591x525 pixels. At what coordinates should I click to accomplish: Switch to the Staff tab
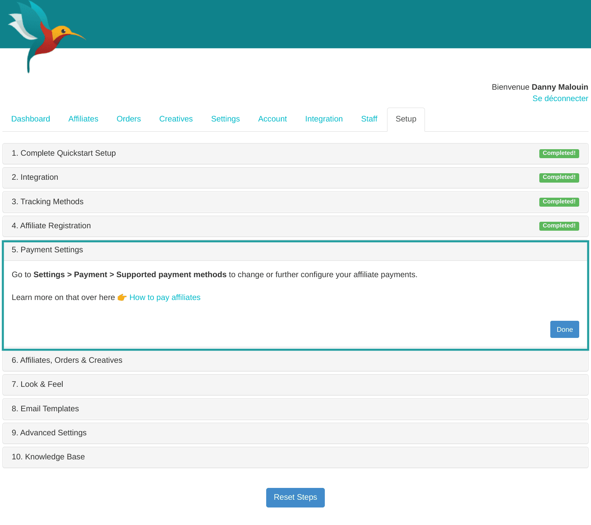coord(369,119)
